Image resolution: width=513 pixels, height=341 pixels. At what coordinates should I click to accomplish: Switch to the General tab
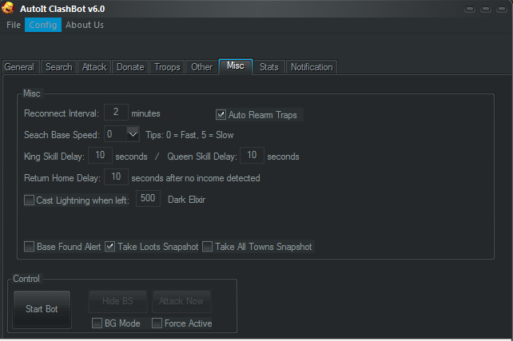pos(20,67)
